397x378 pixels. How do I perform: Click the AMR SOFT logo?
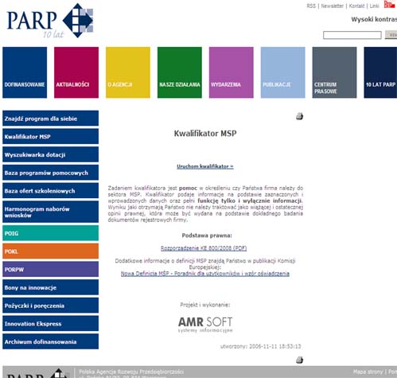point(205,325)
